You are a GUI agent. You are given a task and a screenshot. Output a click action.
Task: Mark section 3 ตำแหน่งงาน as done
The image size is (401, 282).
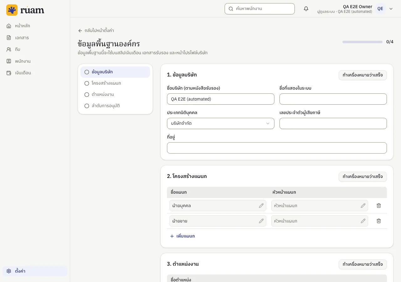[363, 264]
